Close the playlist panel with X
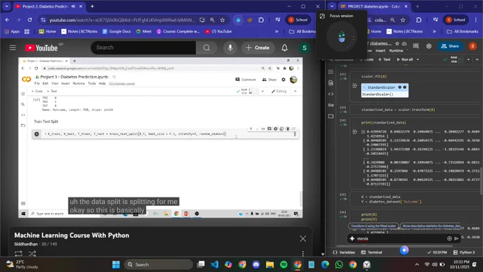Image resolution: width=483 pixels, height=272 pixels. [303, 239]
